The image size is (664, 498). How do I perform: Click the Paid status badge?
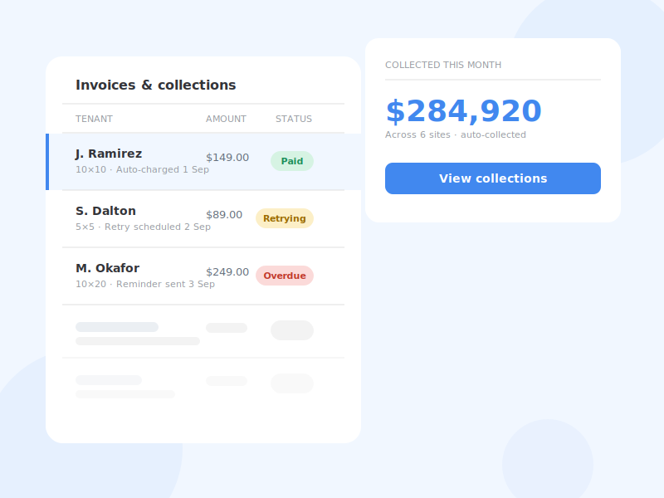point(292,161)
